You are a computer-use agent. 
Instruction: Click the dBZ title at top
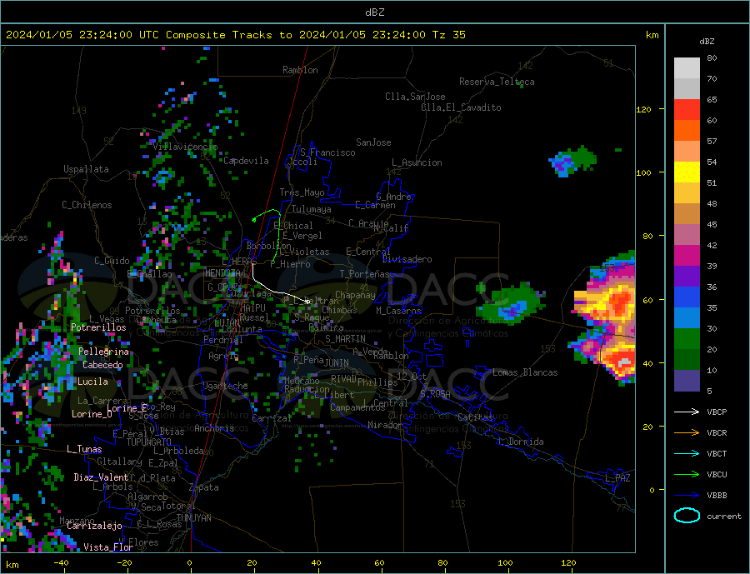(x=374, y=12)
